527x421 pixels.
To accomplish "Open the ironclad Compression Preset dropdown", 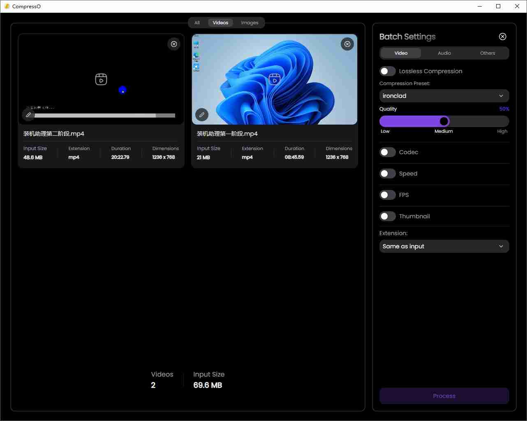I will pos(444,96).
